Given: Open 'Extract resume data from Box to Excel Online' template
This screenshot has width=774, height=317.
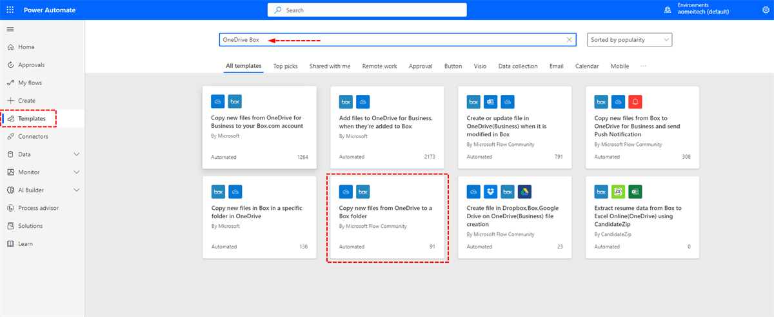Looking at the screenshot, I should pos(642,217).
